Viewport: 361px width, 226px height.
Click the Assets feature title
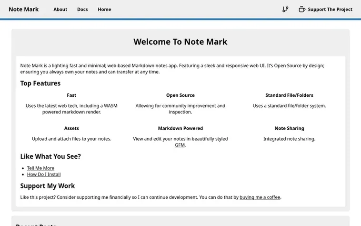click(71, 128)
